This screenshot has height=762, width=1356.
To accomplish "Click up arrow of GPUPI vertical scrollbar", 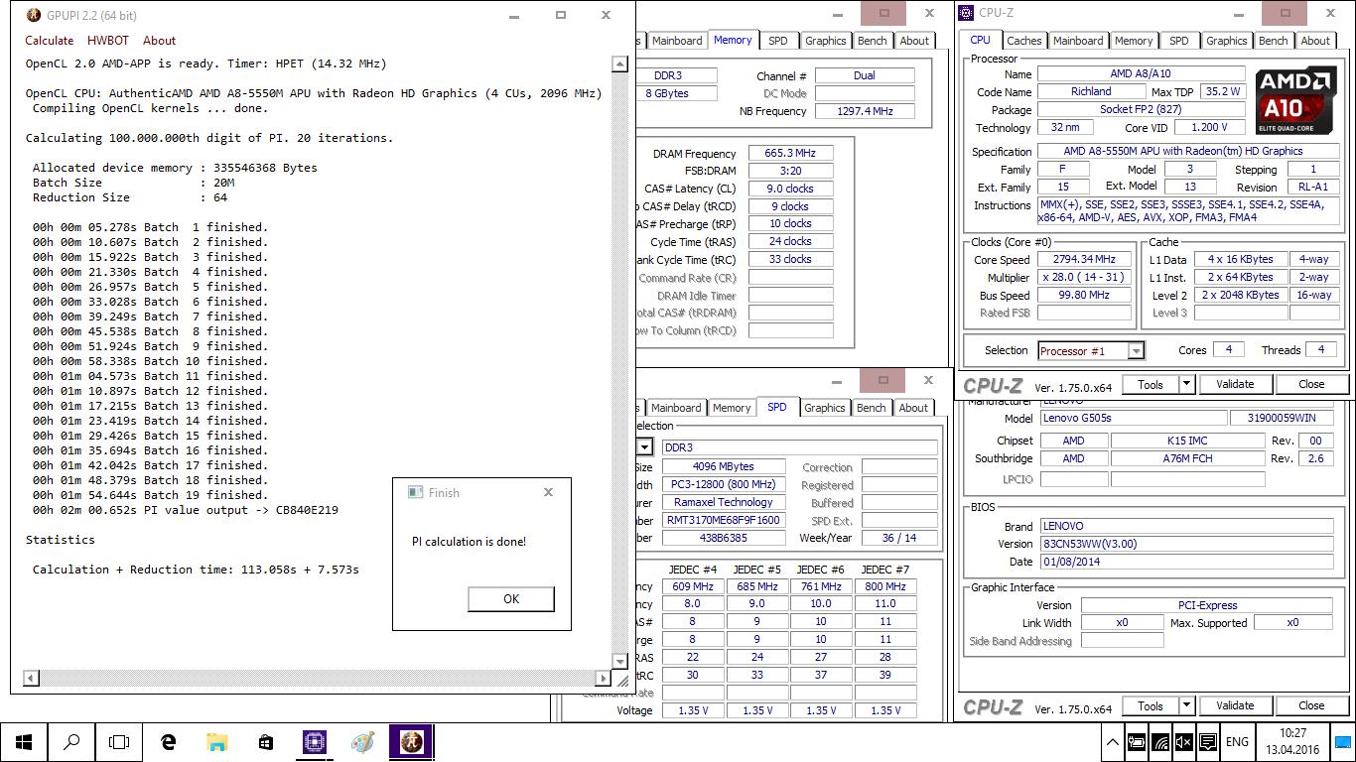I will point(619,64).
